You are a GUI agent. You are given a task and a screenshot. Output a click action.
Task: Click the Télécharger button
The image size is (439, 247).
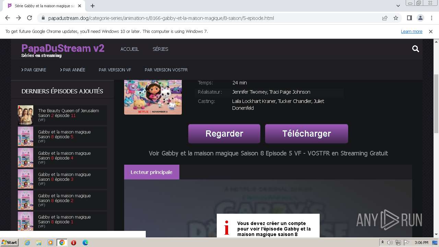(x=307, y=133)
